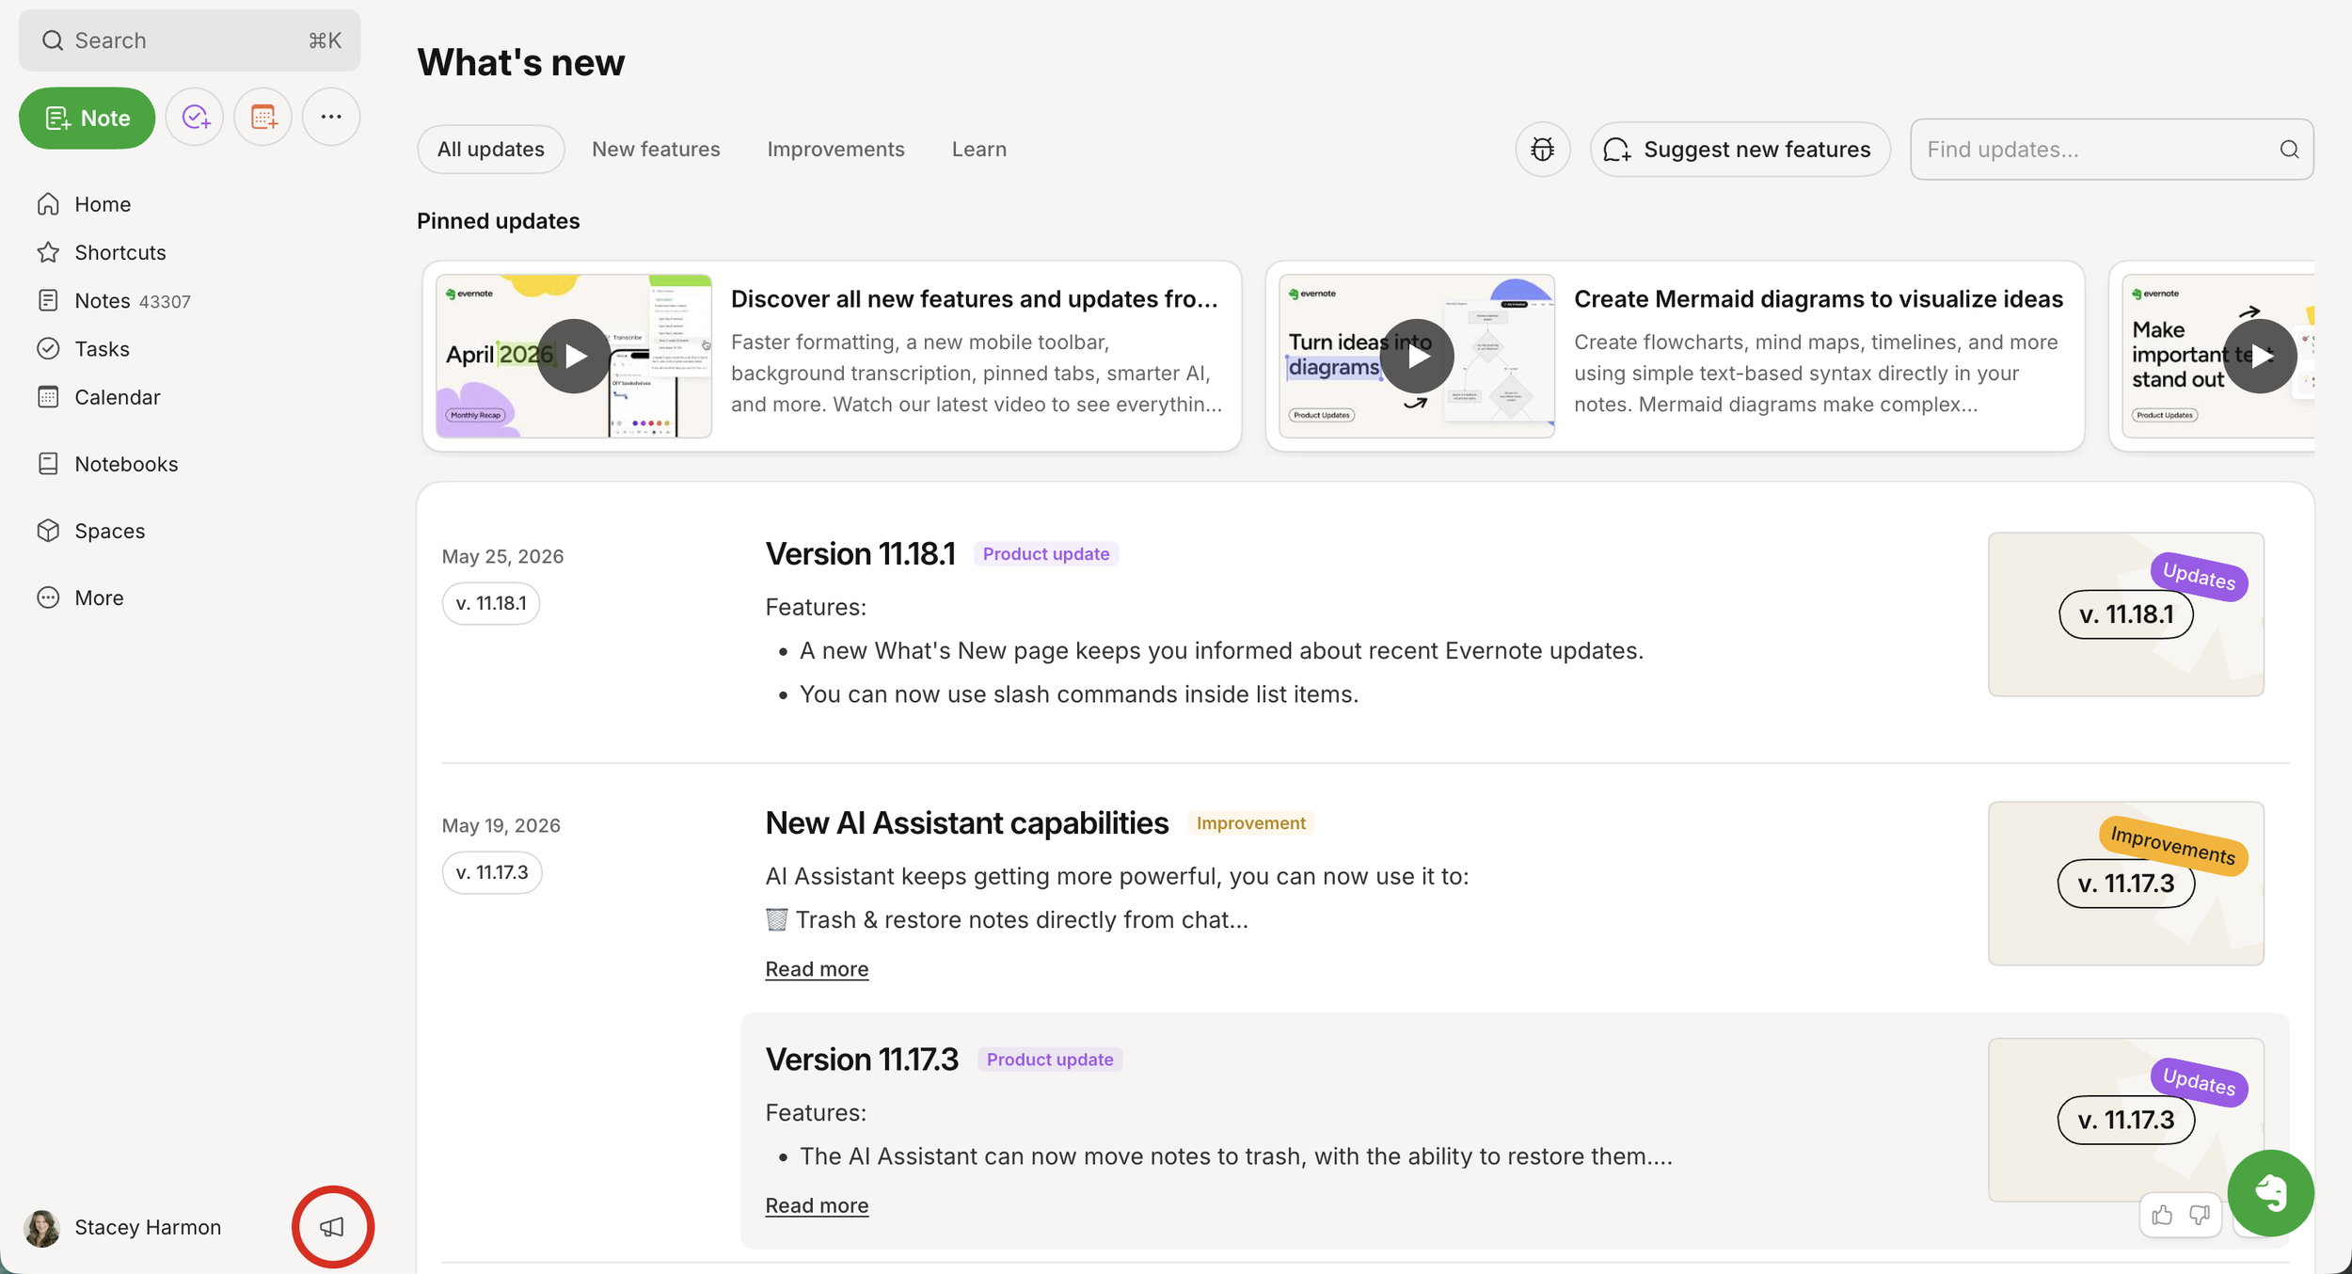Click the Calendar icon in the sidebar
The image size is (2352, 1274).
coord(48,396)
